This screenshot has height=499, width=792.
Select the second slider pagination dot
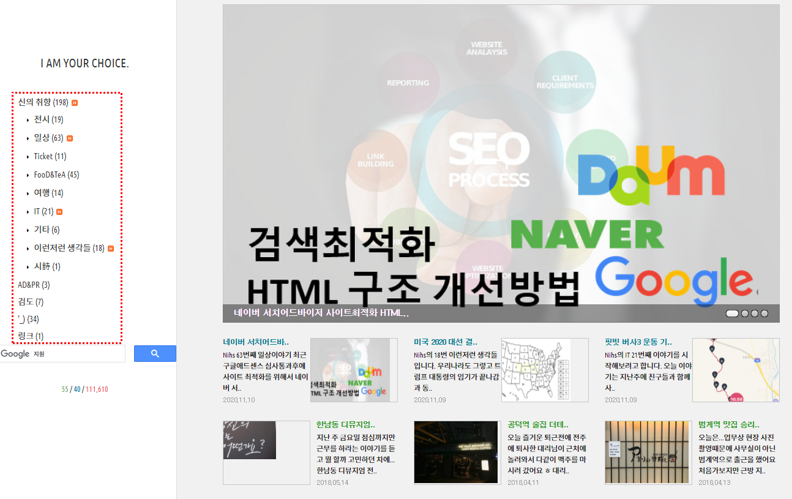coord(745,313)
